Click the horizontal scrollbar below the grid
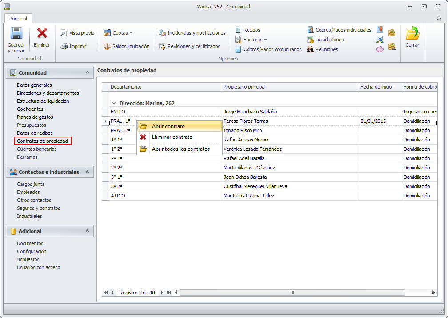This screenshot has width=448, height=318. 292,293
